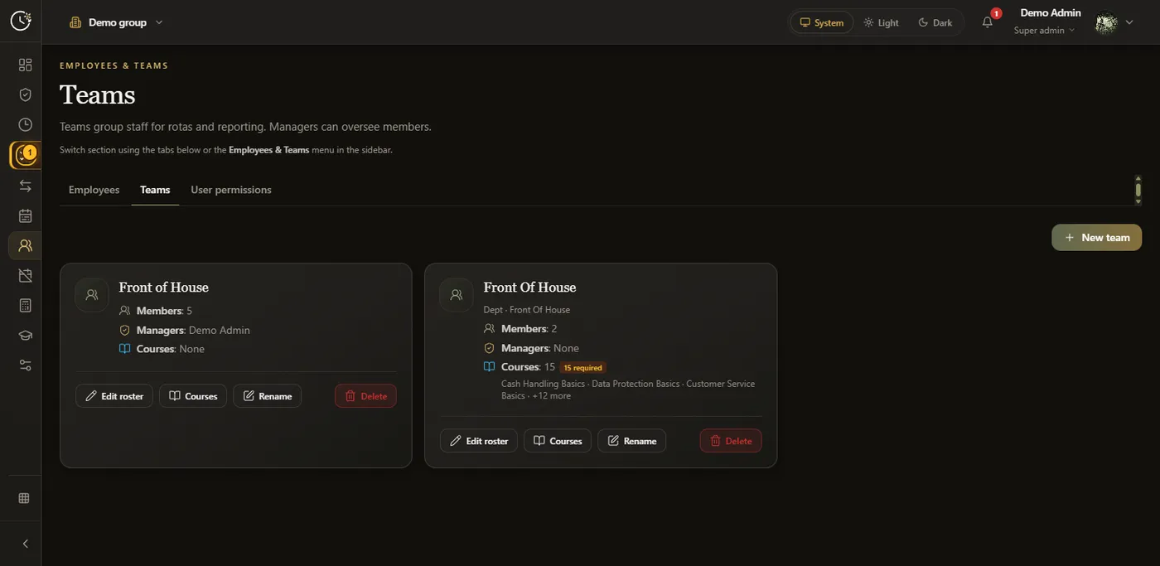Image resolution: width=1160 pixels, height=566 pixels.
Task: Click the building icon beside Demo group
Action: click(x=75, y=22)
